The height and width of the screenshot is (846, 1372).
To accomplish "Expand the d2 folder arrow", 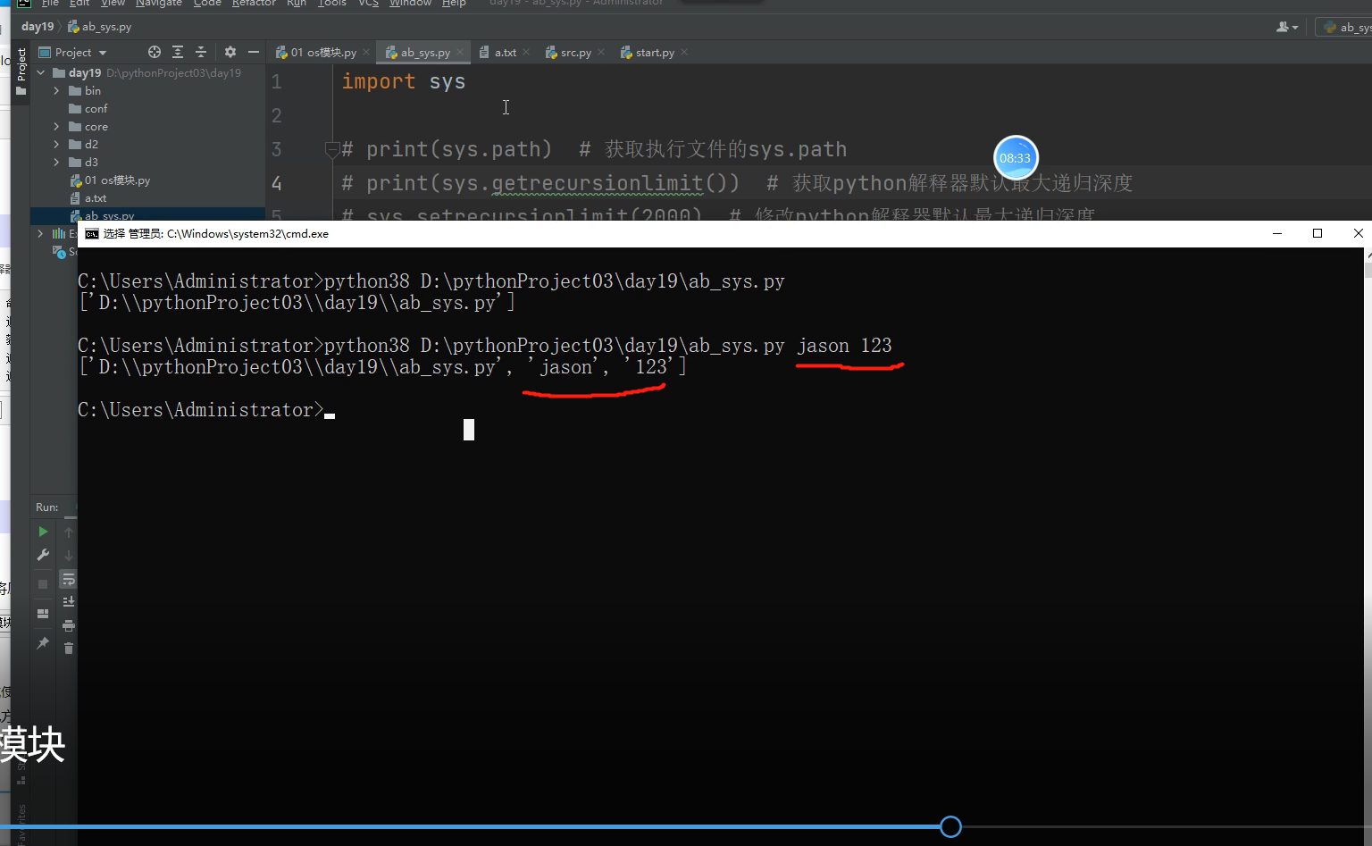I will point(56,144).
